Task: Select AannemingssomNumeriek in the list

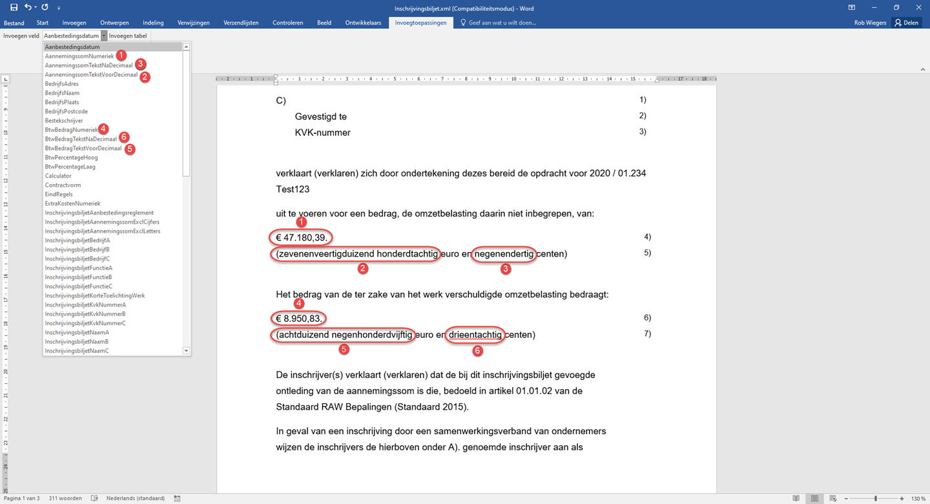Action: [79, 56]
